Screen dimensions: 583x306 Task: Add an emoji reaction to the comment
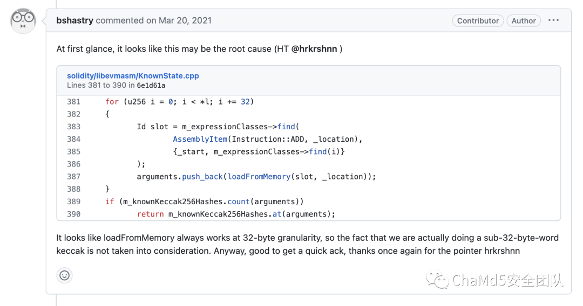tap(64, 276)
